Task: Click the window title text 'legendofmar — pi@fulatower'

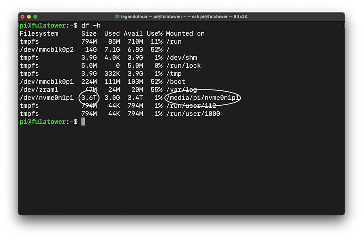Action: [x=151, y=16]
